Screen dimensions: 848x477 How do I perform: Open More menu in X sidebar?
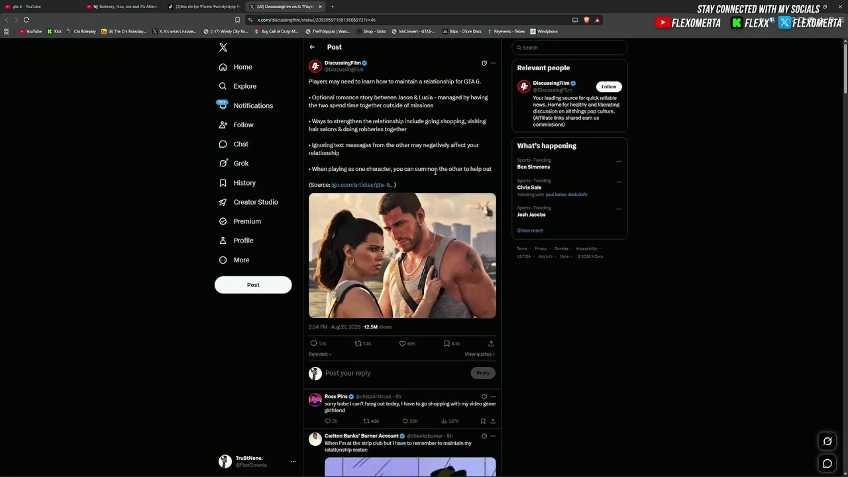[234, 260]
